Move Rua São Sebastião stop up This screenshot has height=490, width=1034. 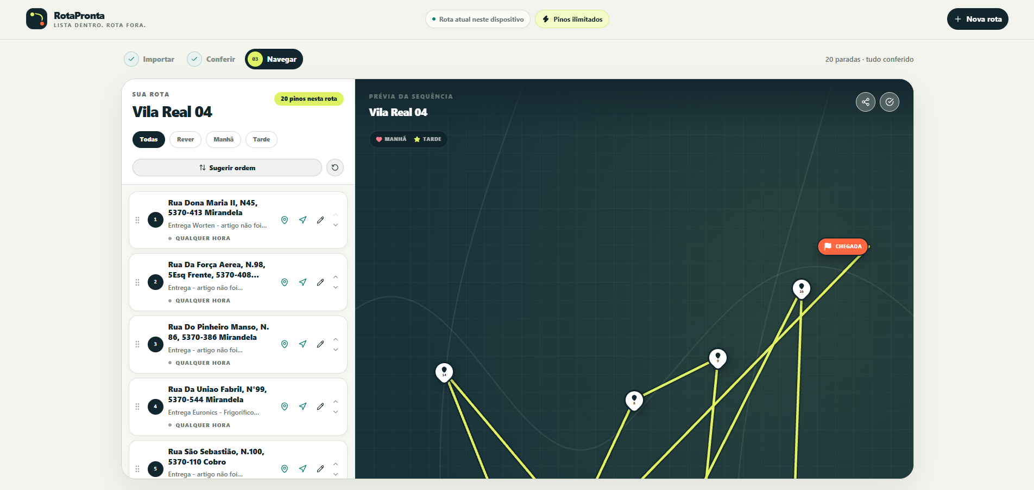click(336, 464)
